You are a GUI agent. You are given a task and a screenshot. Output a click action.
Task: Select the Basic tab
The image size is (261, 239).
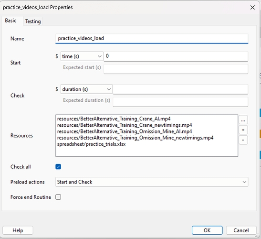pyautogui.click(x=10, y=21)
